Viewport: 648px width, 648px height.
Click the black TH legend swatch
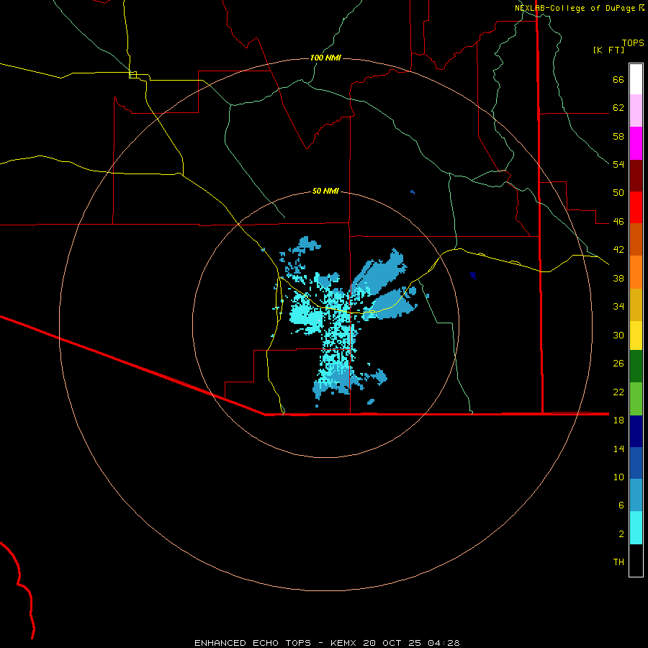(x=636, y=560)
